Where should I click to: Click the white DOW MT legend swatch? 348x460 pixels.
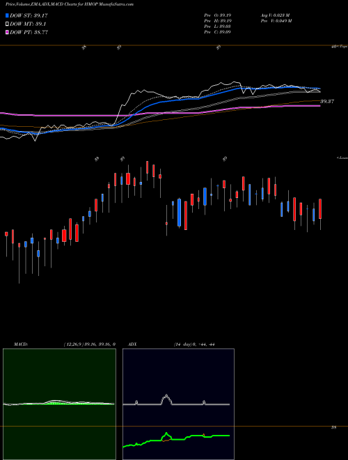click(x=7, y=24)
